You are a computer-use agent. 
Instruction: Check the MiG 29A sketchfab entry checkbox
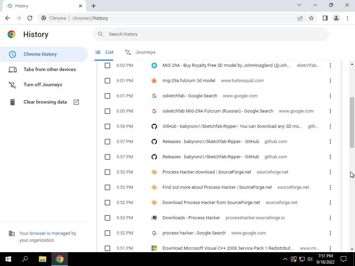click(x=107, y=65)
